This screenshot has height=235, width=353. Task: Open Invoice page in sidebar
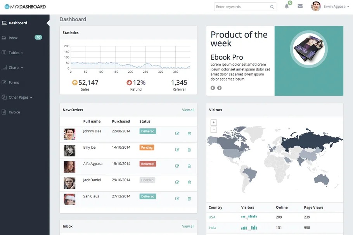coord(14,112)
